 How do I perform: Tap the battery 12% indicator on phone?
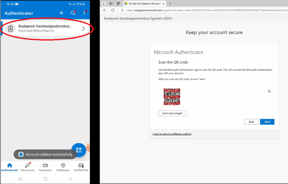tap(80, 4)
